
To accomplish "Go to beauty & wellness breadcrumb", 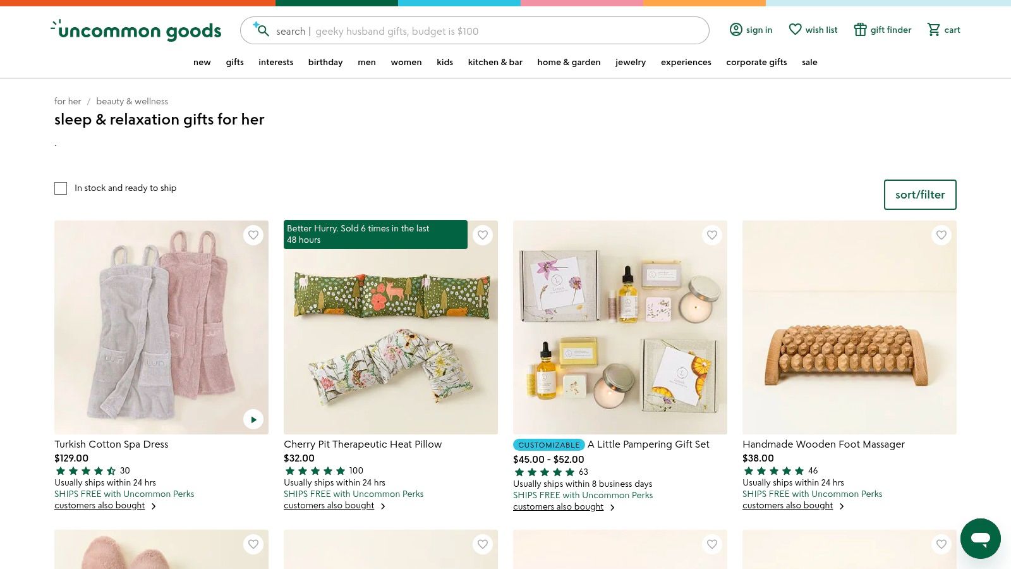I will pyautogui.click(x=132, y=101).
